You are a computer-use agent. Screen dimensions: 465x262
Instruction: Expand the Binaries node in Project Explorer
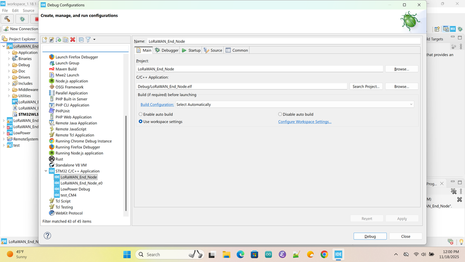tap(9, 59)
